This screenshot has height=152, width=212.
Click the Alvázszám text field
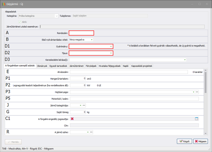(130, 72)
